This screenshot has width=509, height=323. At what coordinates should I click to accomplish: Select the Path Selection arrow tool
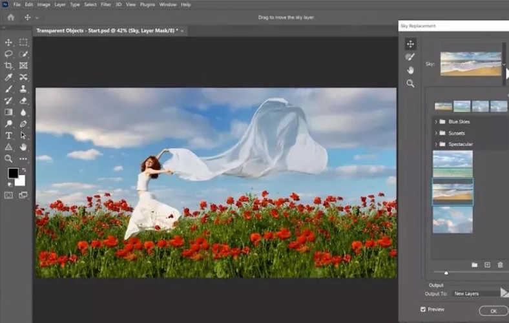click(23, 136)
